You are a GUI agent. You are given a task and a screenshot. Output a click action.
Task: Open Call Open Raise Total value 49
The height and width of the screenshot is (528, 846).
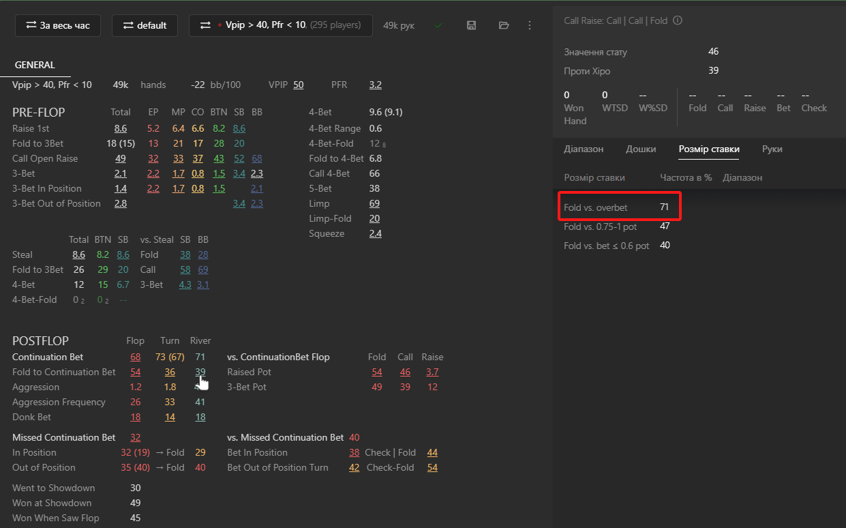click(x=121, y=158)
